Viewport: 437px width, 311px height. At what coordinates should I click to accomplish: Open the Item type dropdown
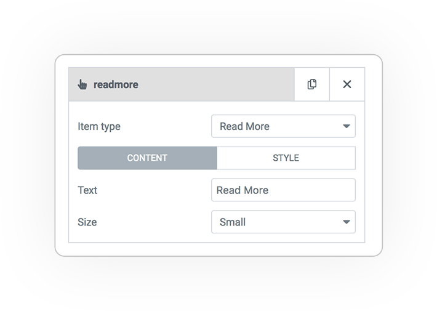pos(283,126)
